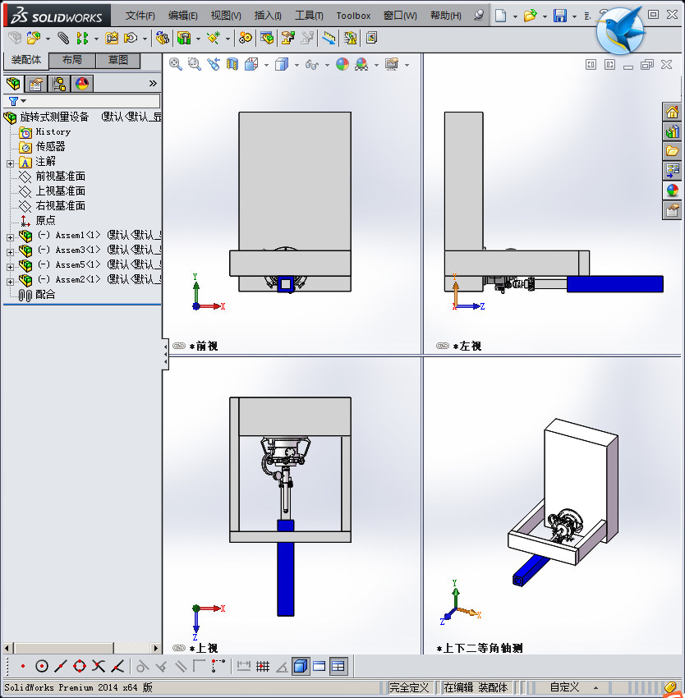This screenshot has width=685, height=698.
Task: Click the Hide/Show Items glasses icon
Action: click(312, 65)
